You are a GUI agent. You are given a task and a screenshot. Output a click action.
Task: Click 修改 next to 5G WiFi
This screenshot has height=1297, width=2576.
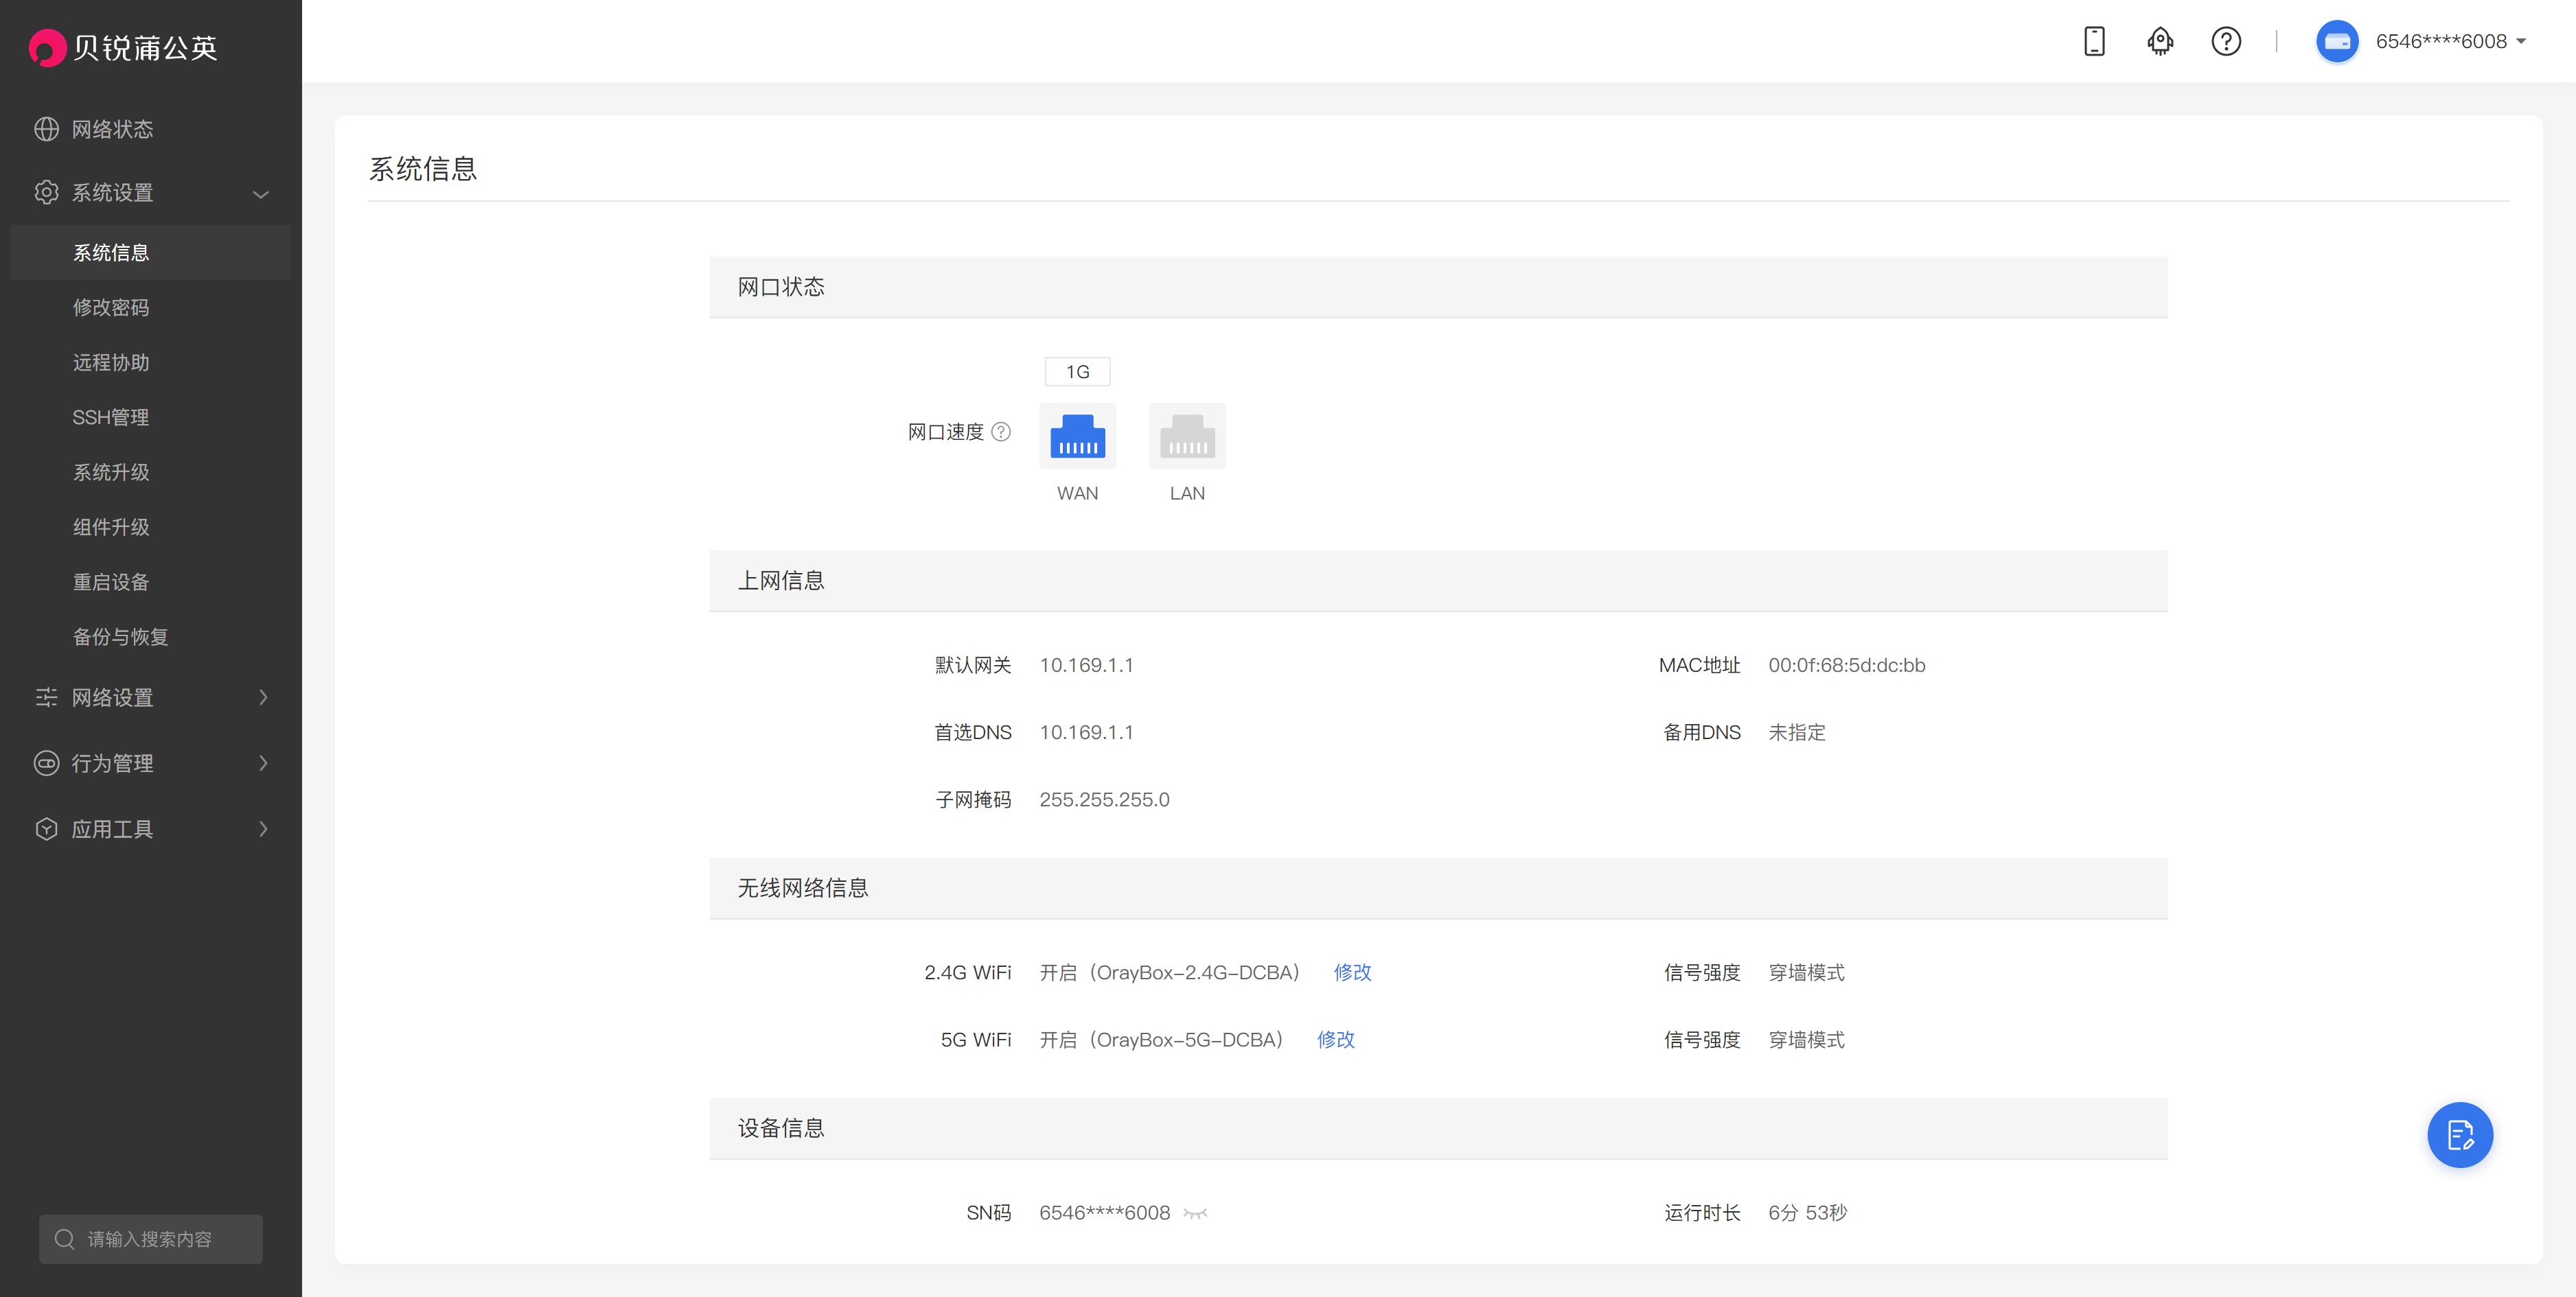tap(1335, 1039)
